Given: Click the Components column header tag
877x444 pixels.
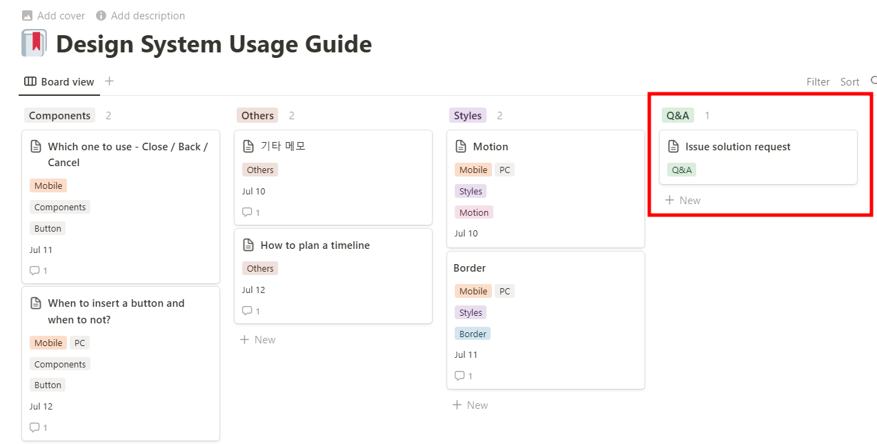Looking at the screenshot, I should [x=59, y=116].
